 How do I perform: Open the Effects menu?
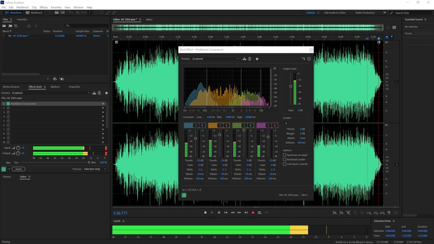(44, 7)
